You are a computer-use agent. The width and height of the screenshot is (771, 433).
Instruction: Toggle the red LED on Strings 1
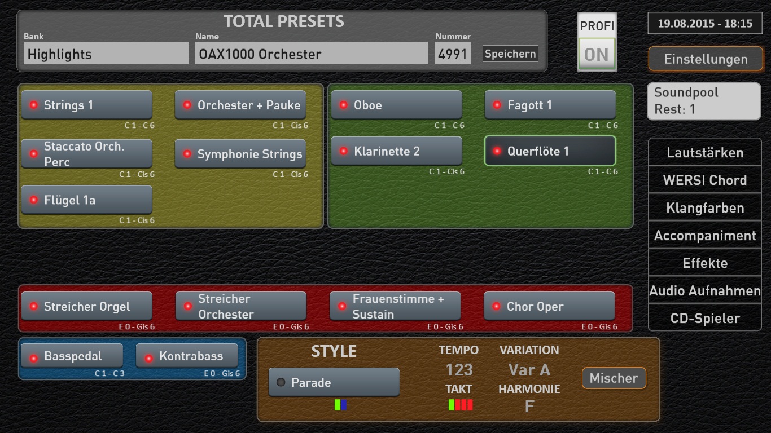[x=33, y=105]
